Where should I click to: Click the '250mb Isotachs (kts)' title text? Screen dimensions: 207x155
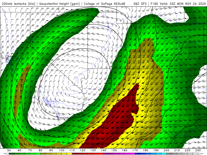pos(18,4)
